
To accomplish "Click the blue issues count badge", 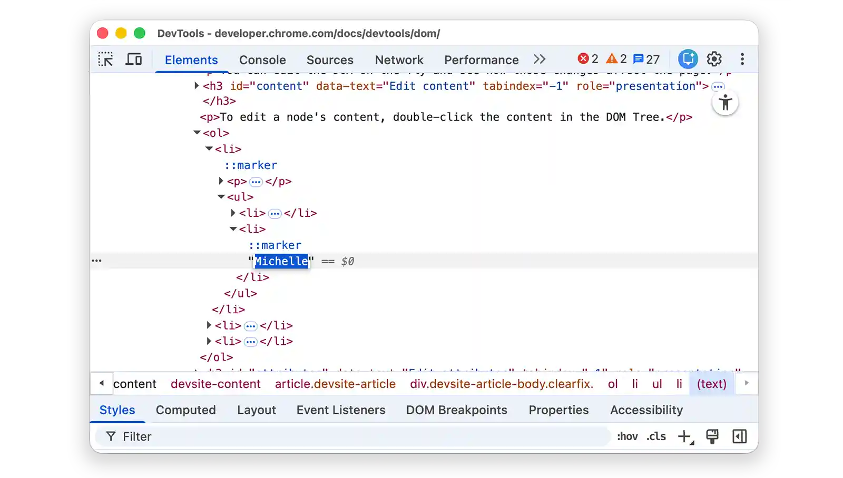I will point(646,59).
